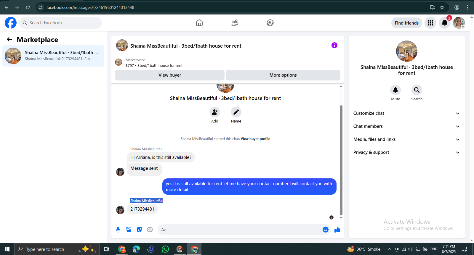Go to the Home feed icon
This screenshot has width=474, height=255.
[x=199, y=23]
